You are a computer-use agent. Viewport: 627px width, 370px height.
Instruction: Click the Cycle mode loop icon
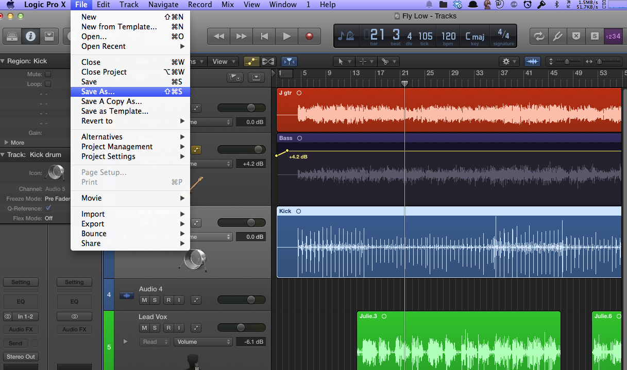[x=539, y=36]
